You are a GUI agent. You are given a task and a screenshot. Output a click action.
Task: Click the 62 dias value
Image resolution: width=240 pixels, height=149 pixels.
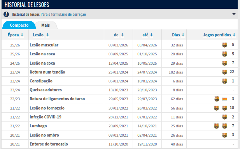(177, 99)
